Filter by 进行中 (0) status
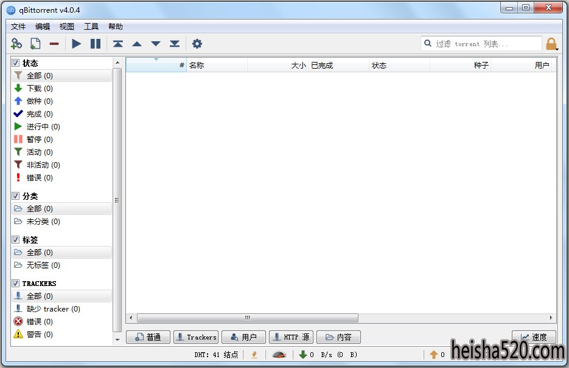This screenshot has height=368, width=569. tap(61, 127)
